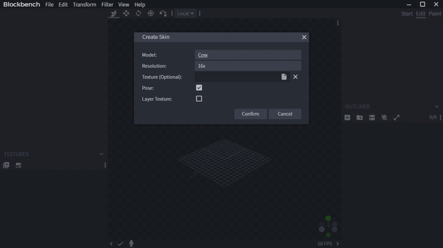
Task: Activate the rotate view gizmo tool
Action: (163, 13)
